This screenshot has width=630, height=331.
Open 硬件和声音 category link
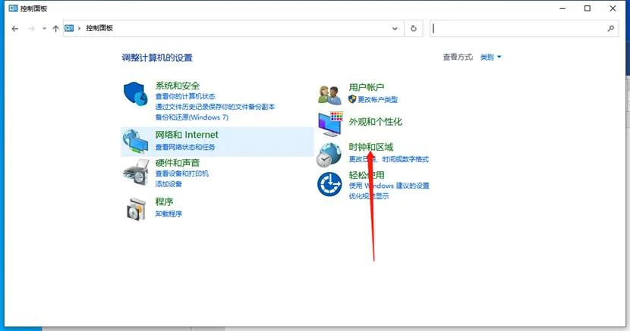click(177, 163)
